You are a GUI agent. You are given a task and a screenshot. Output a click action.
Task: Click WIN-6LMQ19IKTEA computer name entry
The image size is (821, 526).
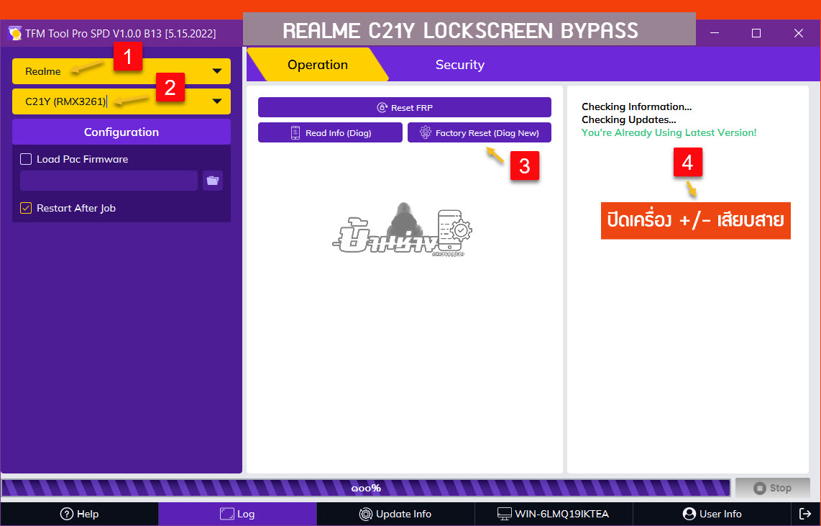point(554,514)
